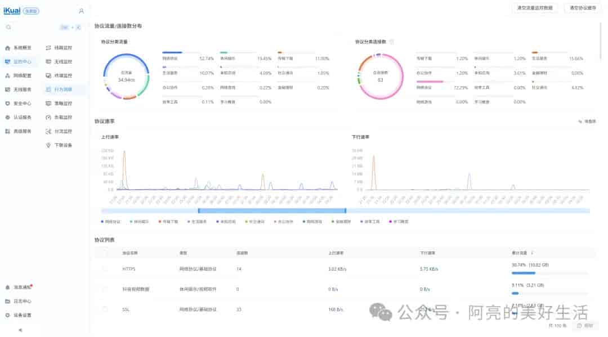
Task: Click the iKuai logo
Action: pyautogui.click(x=12, y=11)
